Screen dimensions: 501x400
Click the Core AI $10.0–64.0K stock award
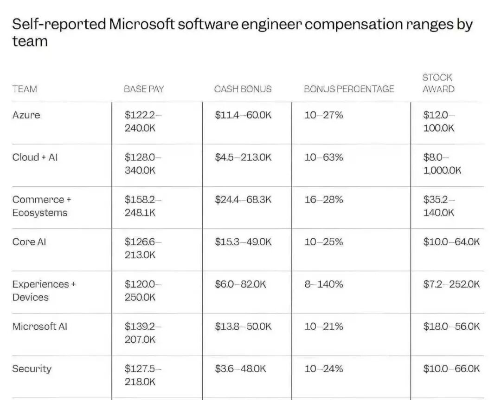click(451, 242)
